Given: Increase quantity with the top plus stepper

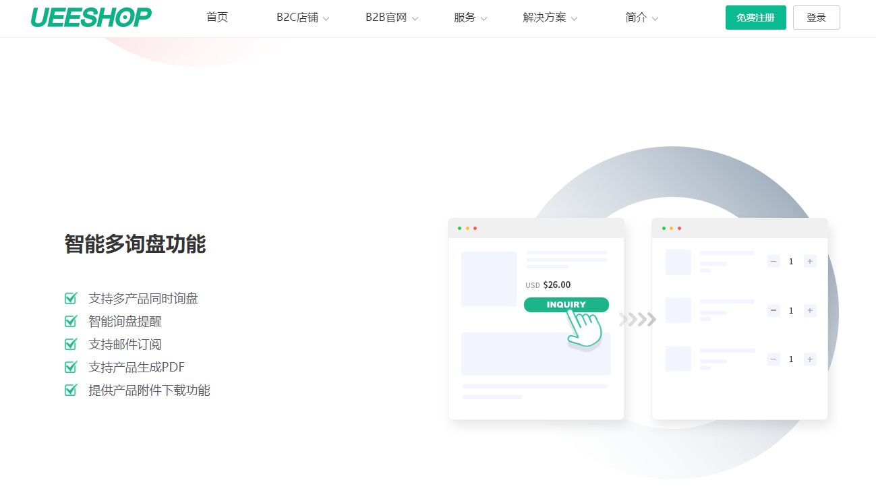Looking at the screenshot, I should [809, 261].
